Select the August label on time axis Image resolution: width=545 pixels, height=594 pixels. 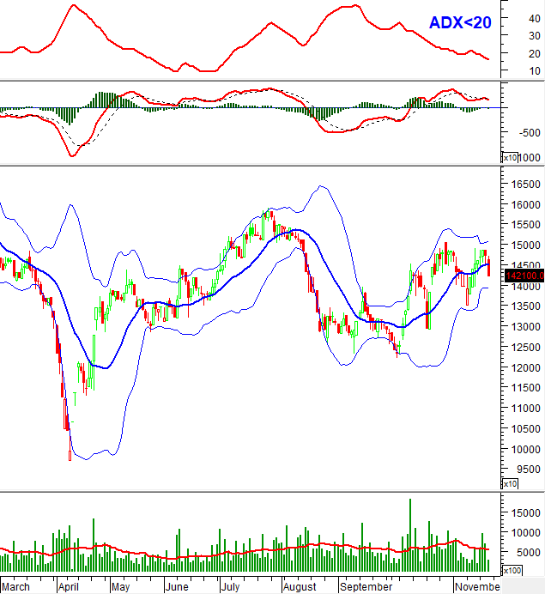[300, 587]
